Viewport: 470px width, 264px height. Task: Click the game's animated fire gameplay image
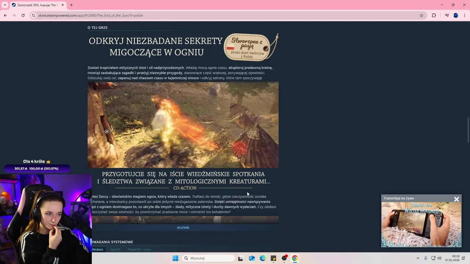[183, 125]
